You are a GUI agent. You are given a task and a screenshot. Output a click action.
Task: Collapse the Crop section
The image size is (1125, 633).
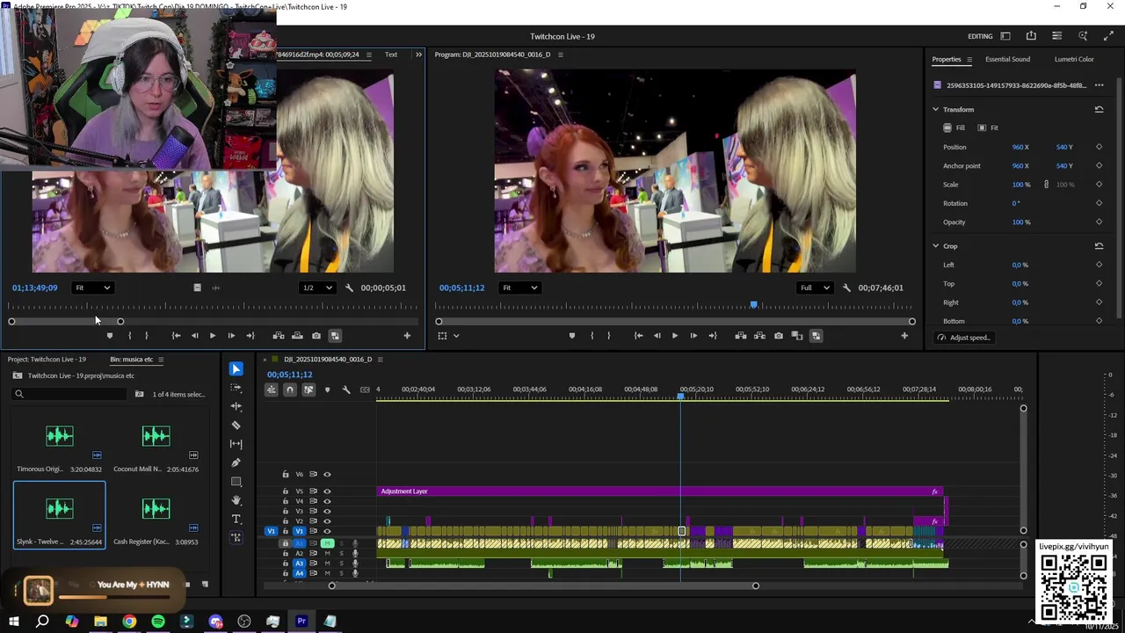(935, 246)
